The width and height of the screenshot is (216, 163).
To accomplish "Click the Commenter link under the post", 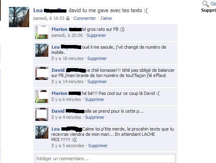I will coord(84,18).
